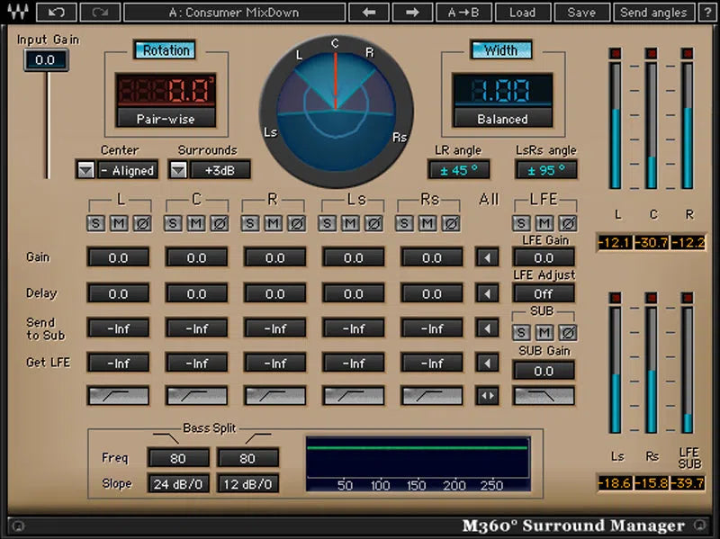720x539 pixels.
Task: Solo the C channel
Action: pyautogui.click(x=174, y=223)
